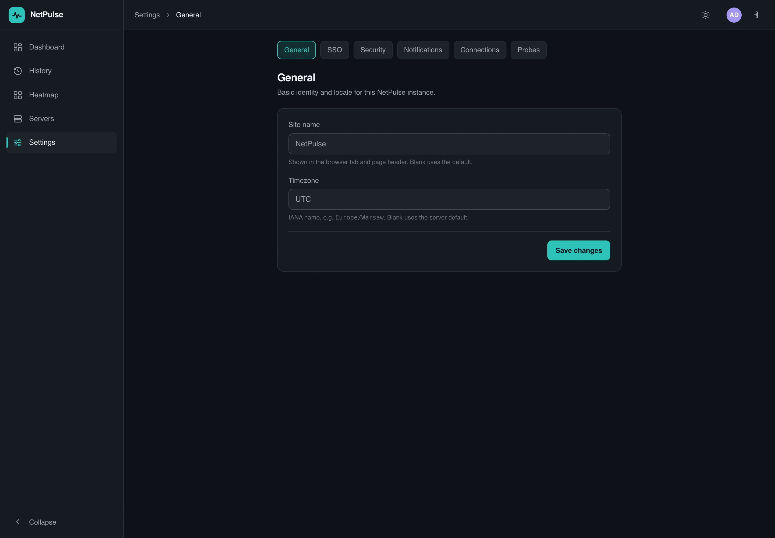Click the General breadcrumb item
The image size is (775, 538).
tap(188, 15)
